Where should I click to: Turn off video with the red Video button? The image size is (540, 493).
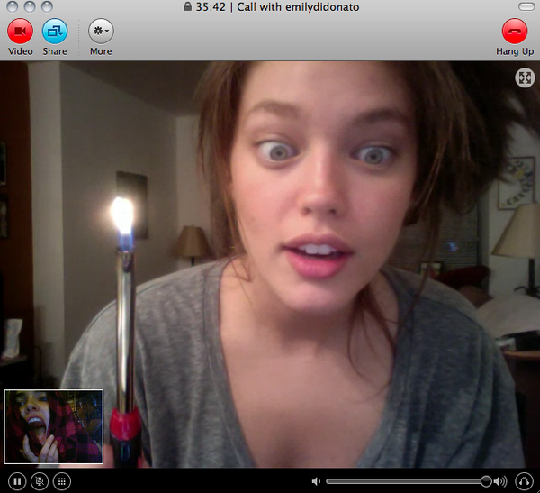coord(21,31)
